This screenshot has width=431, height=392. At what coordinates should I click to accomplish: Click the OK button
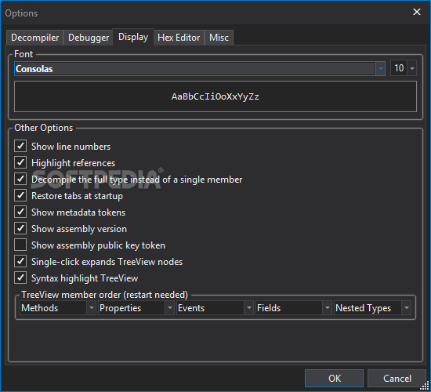[335, 378]
